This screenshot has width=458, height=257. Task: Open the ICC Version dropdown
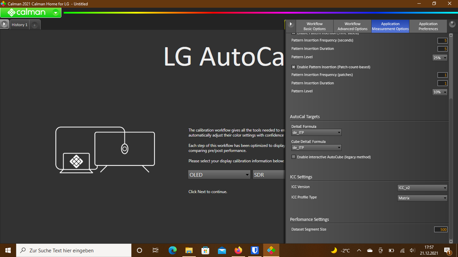tap(422, 188)
